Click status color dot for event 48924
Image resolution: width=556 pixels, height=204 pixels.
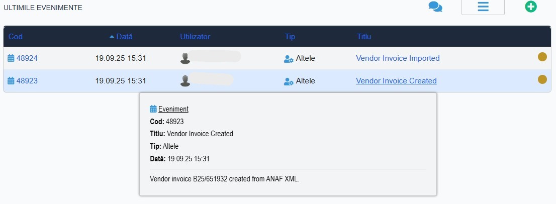[542, 57]
